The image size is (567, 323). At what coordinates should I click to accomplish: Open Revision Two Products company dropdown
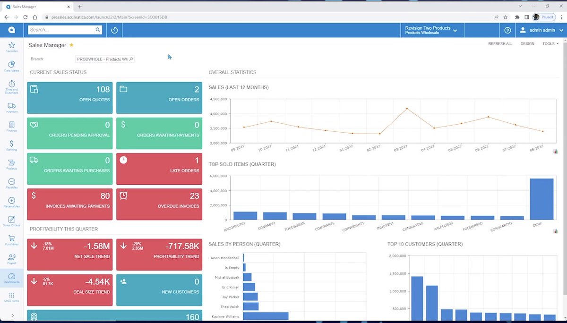click(x=431, y=30)
